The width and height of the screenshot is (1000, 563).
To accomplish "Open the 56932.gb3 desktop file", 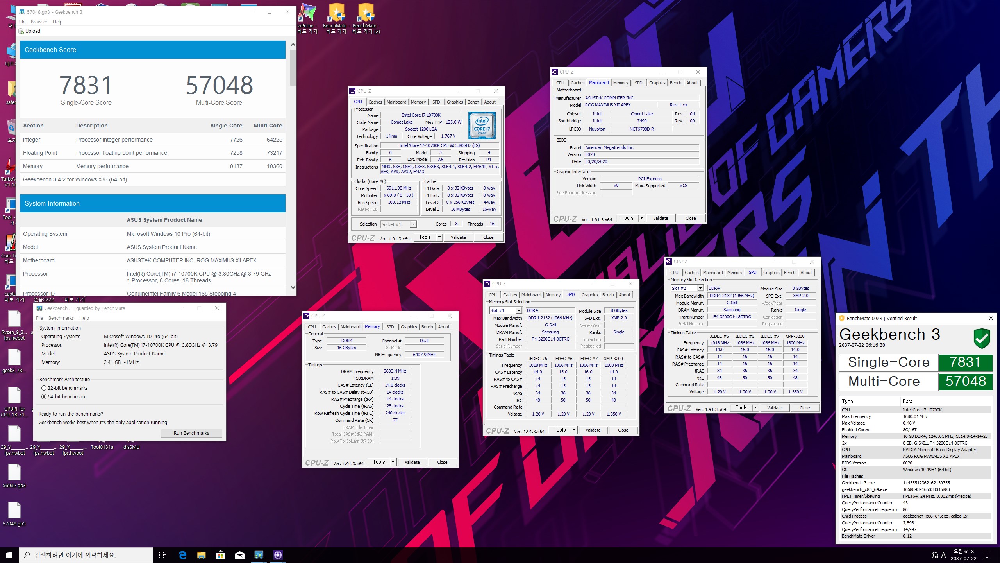I will pyautogui.click(x=14, y=476).
